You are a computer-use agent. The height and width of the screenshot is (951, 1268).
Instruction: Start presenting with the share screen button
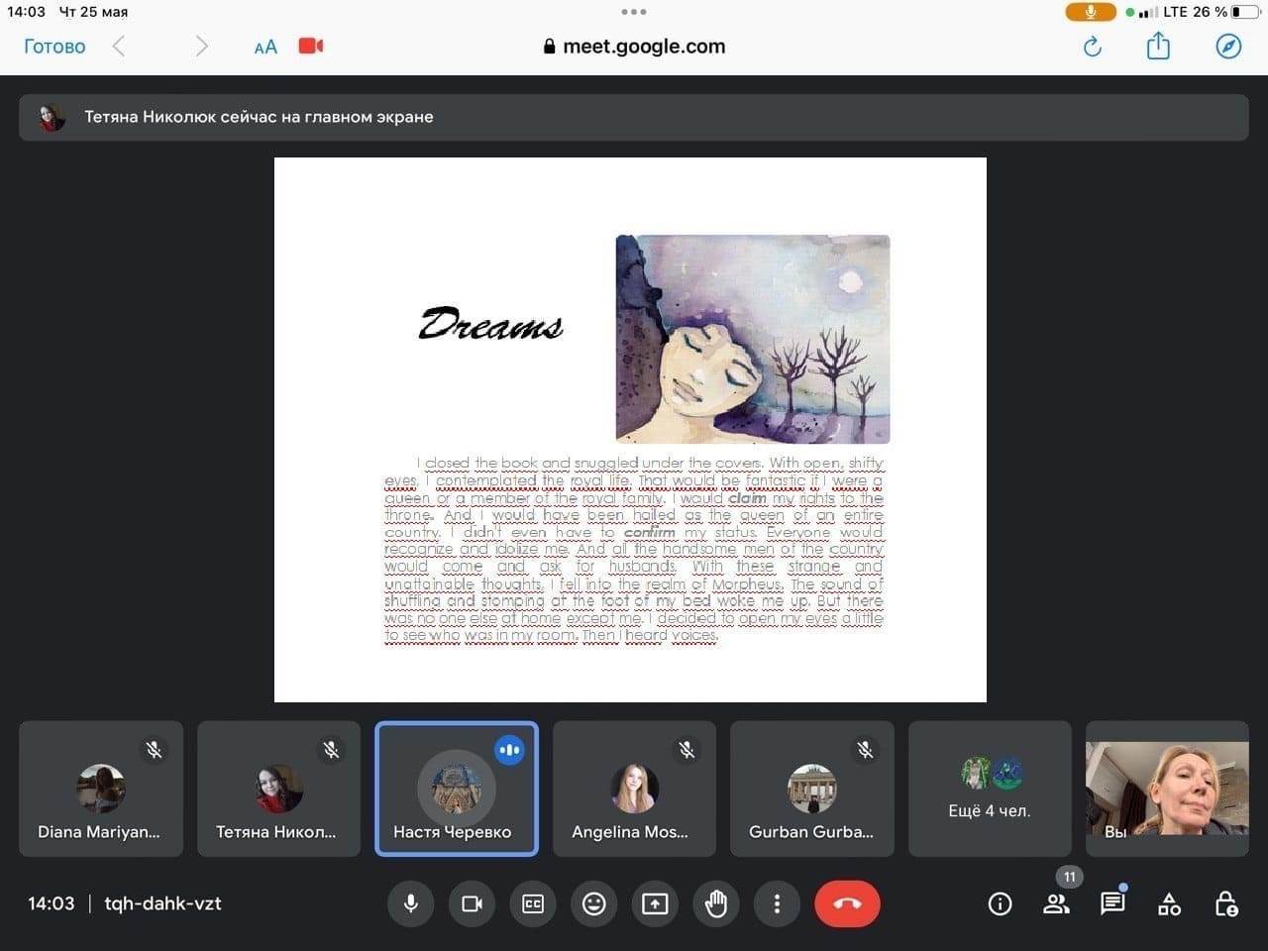point(655,903)
